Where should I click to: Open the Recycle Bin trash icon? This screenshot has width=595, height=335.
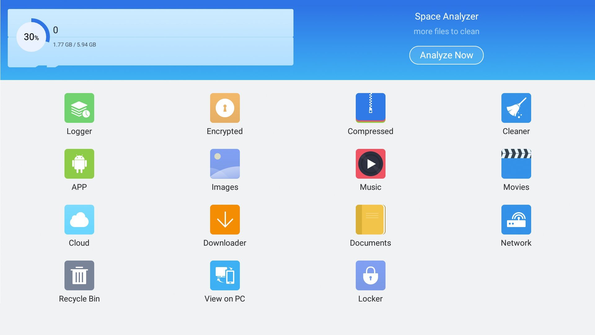coord(79,275)
